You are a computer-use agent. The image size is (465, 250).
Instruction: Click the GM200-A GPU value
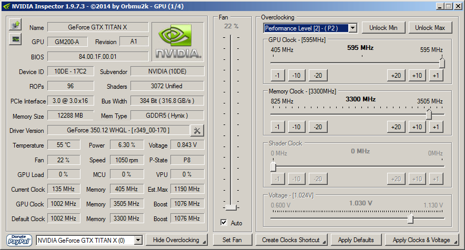tap(67, 42)
